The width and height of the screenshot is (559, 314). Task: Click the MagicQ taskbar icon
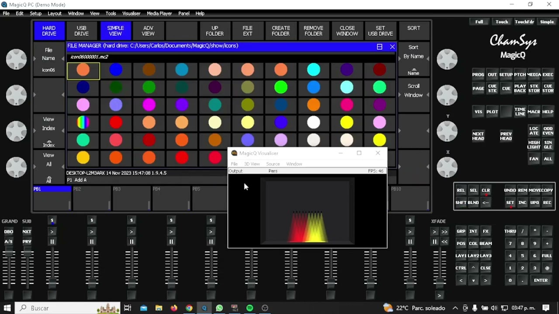(204, 308)
